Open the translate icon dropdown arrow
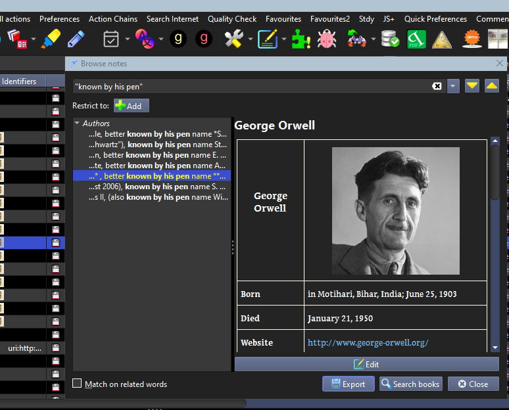The height and width of the screenshot is (410, 509). (161, 39)
